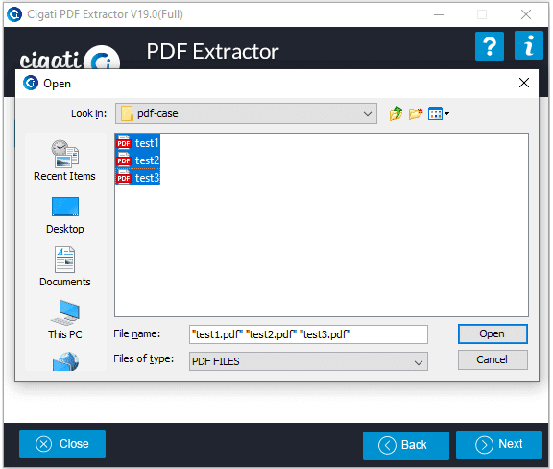
Task: Go to Documents in sidebar
Action: pyautogui.click(x=65, y=266)
